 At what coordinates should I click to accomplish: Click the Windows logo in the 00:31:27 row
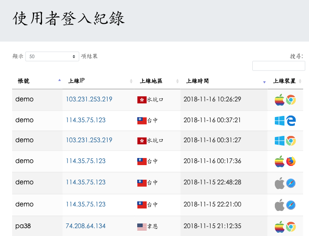point(279,141)
